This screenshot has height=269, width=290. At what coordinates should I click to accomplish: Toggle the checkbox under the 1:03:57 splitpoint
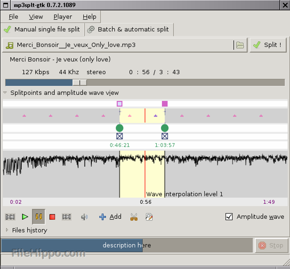[x=165, y=136]
